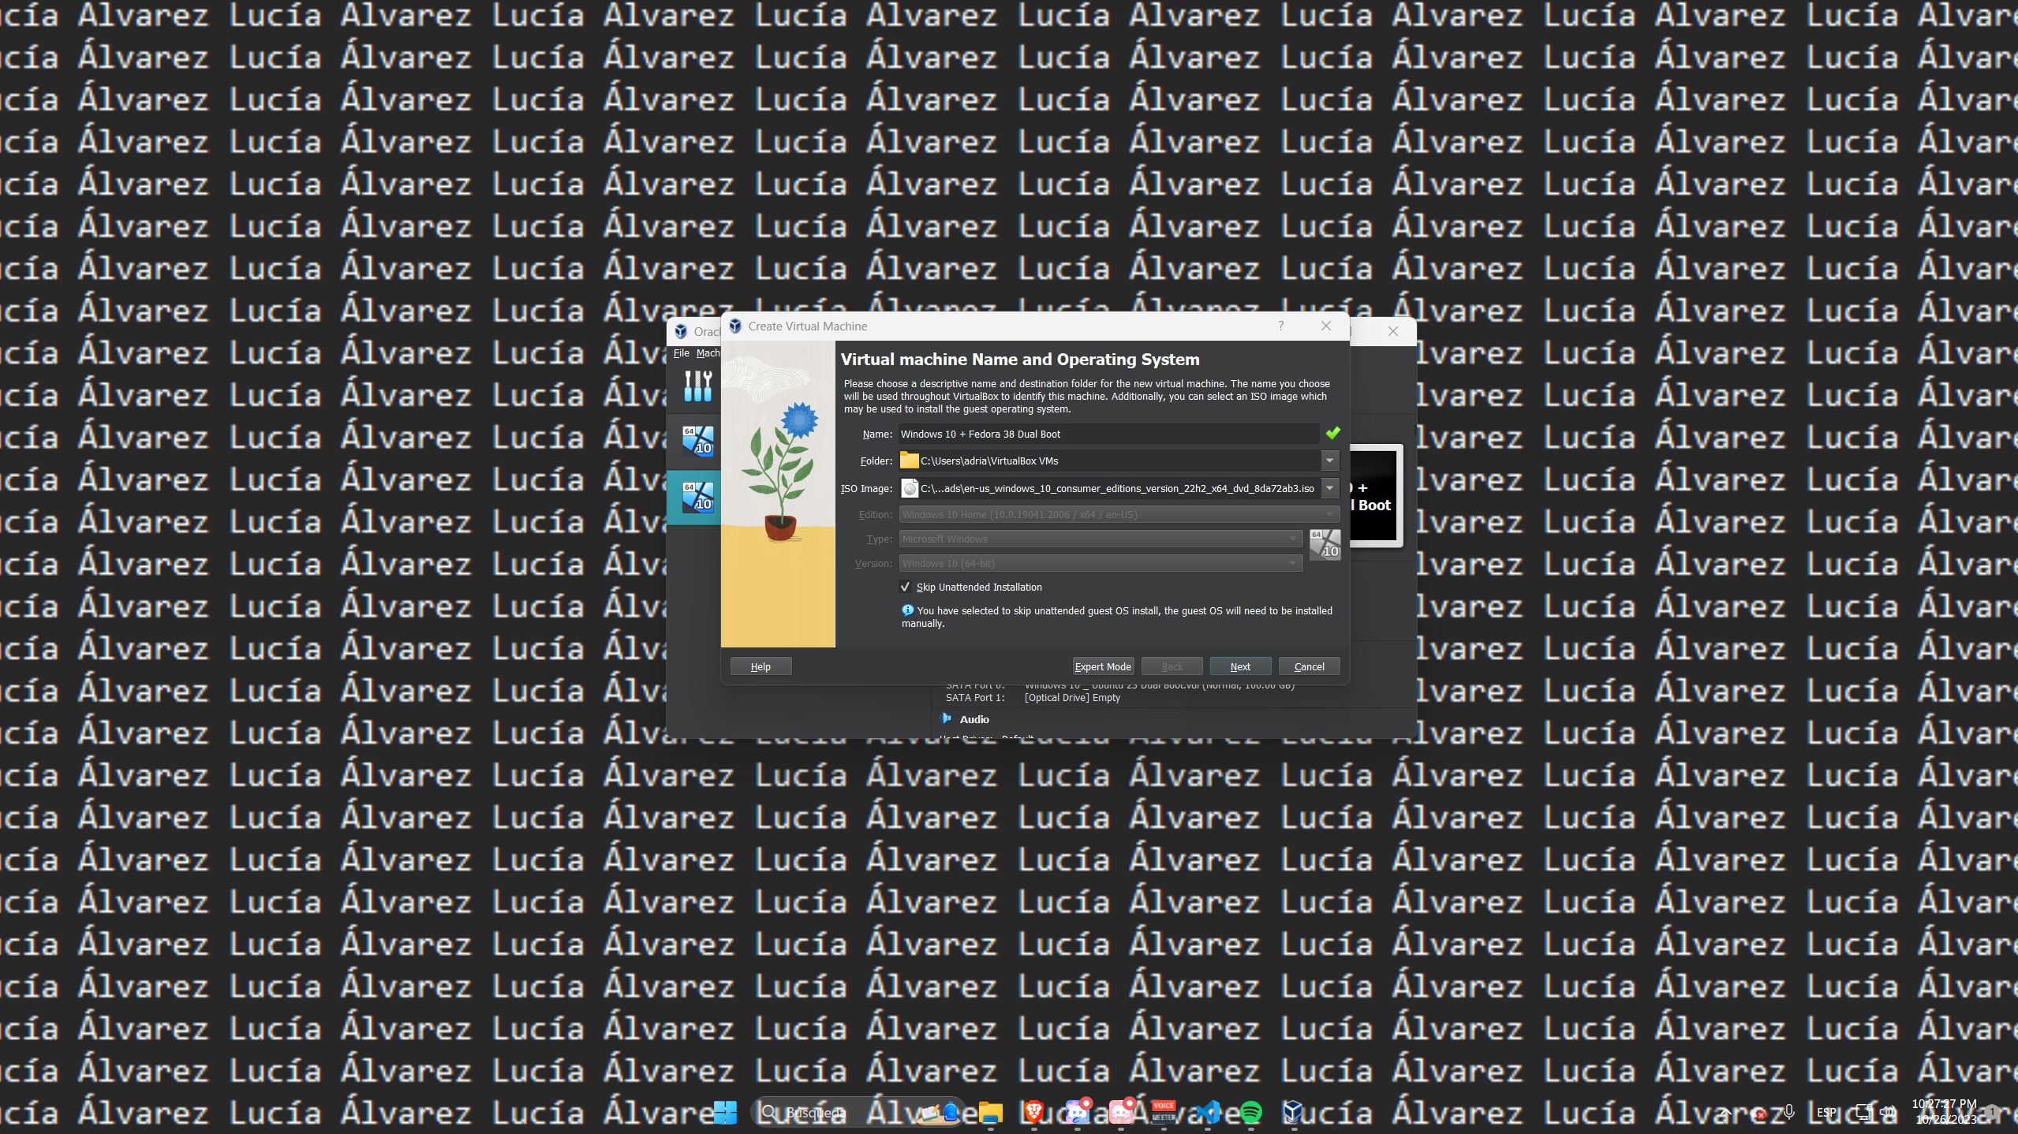Switch to Expert Mode
2018x1134 pixels.
pyautogui.click(x=1102, y=666)
